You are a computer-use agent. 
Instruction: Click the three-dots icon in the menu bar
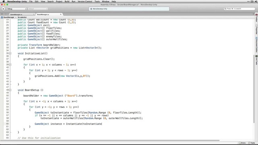tap(248, 1)
